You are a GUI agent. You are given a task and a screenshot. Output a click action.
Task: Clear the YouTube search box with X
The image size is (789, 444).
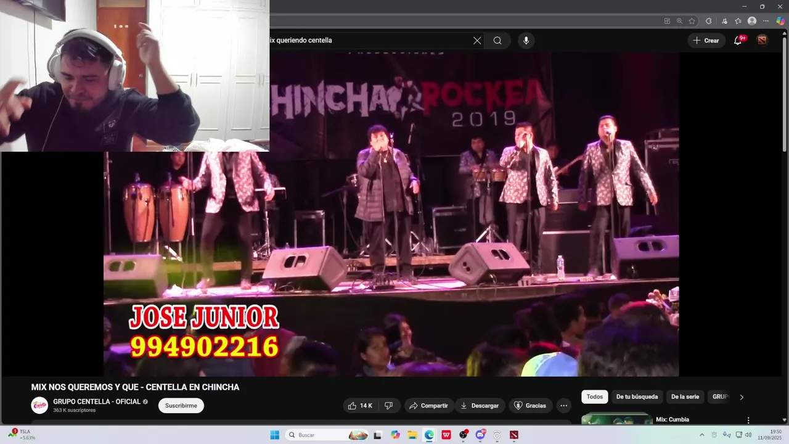[477, 41]
